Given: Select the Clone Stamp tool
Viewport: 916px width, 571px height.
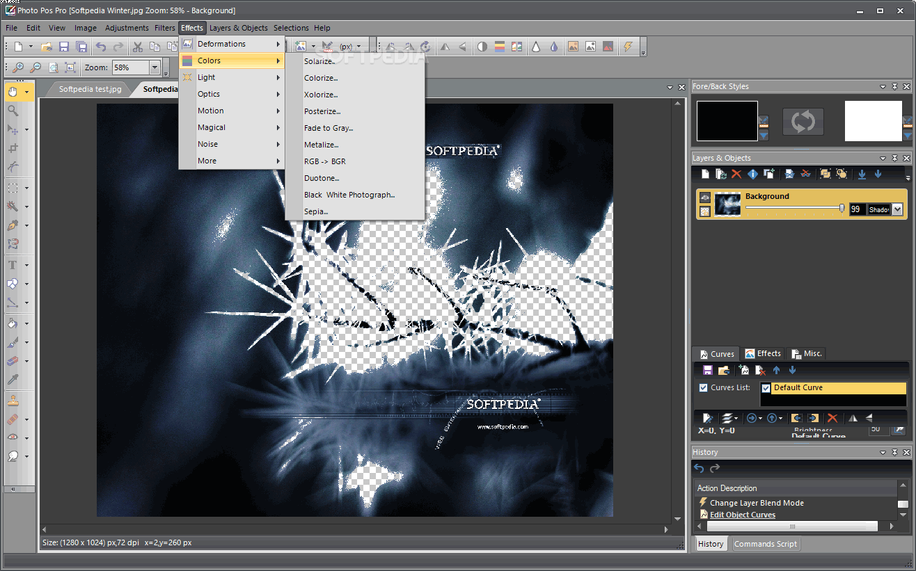Looking at the screenshot, I should point(13,401).
